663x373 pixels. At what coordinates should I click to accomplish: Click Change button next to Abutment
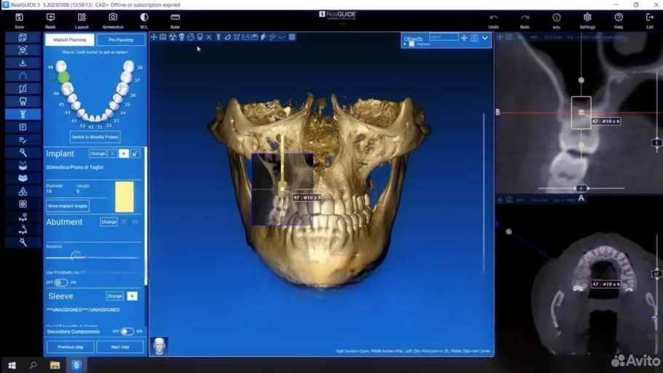coord(109,221)
